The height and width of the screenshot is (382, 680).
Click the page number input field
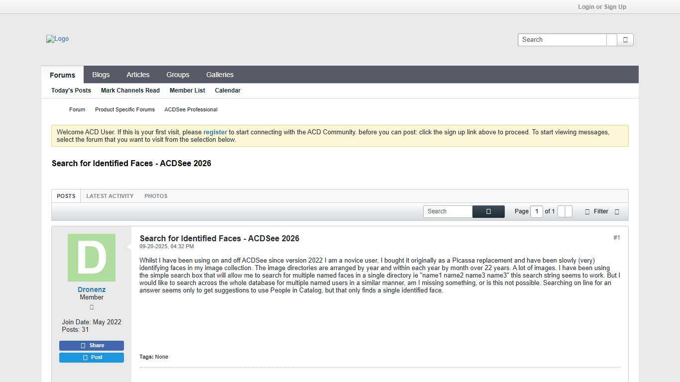coord(536,211)
